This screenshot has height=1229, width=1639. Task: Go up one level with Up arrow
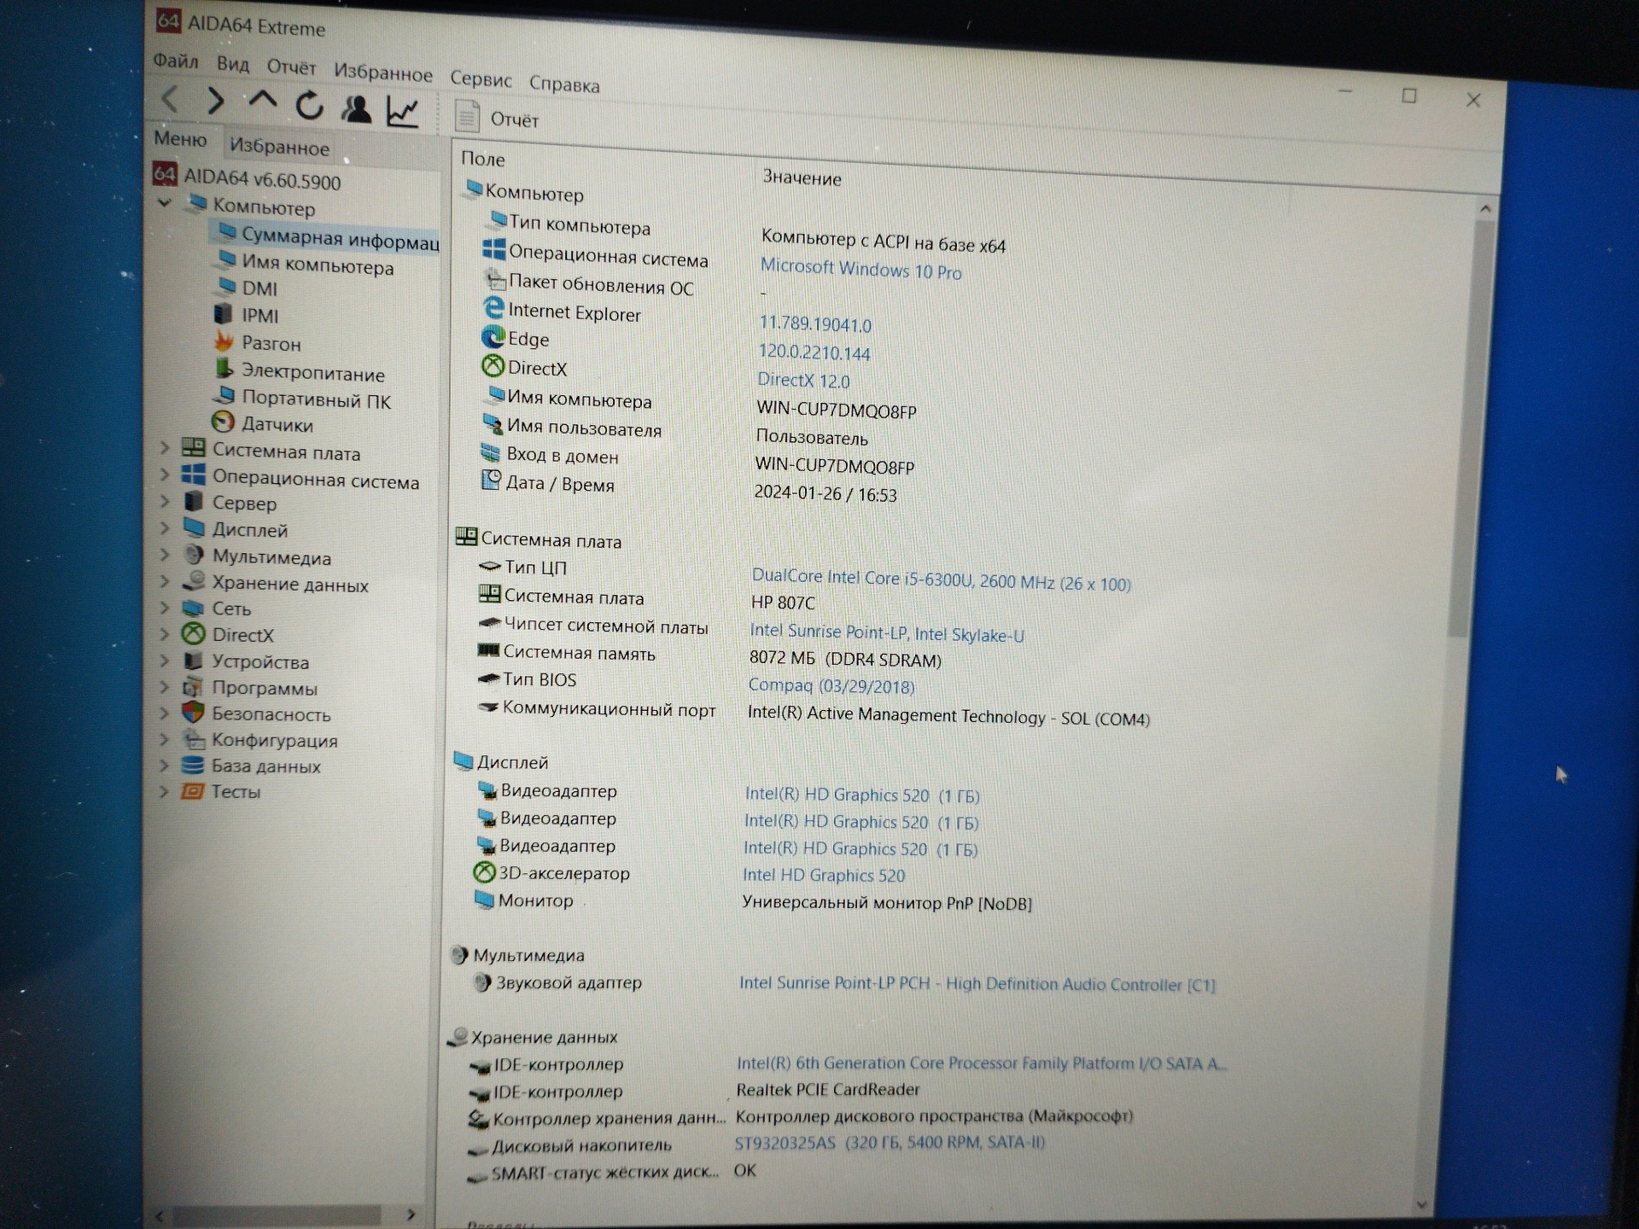(x=262, y=101)
